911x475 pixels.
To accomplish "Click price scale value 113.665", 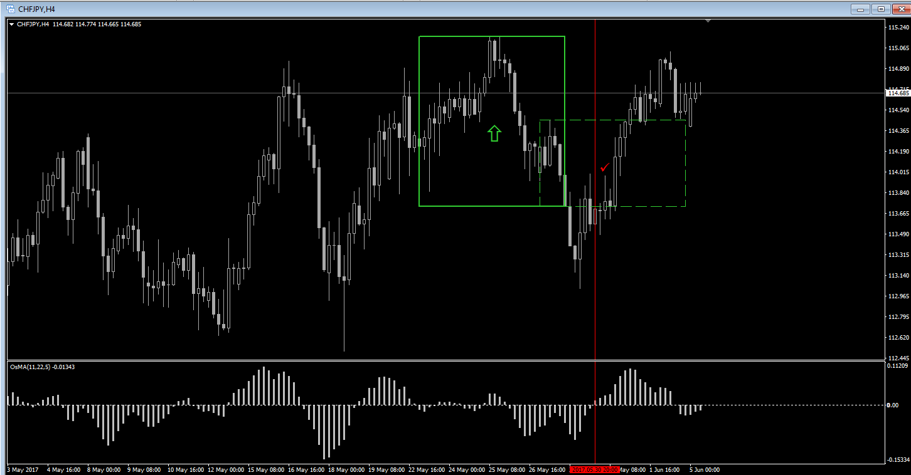I will [x=899, y=214].
